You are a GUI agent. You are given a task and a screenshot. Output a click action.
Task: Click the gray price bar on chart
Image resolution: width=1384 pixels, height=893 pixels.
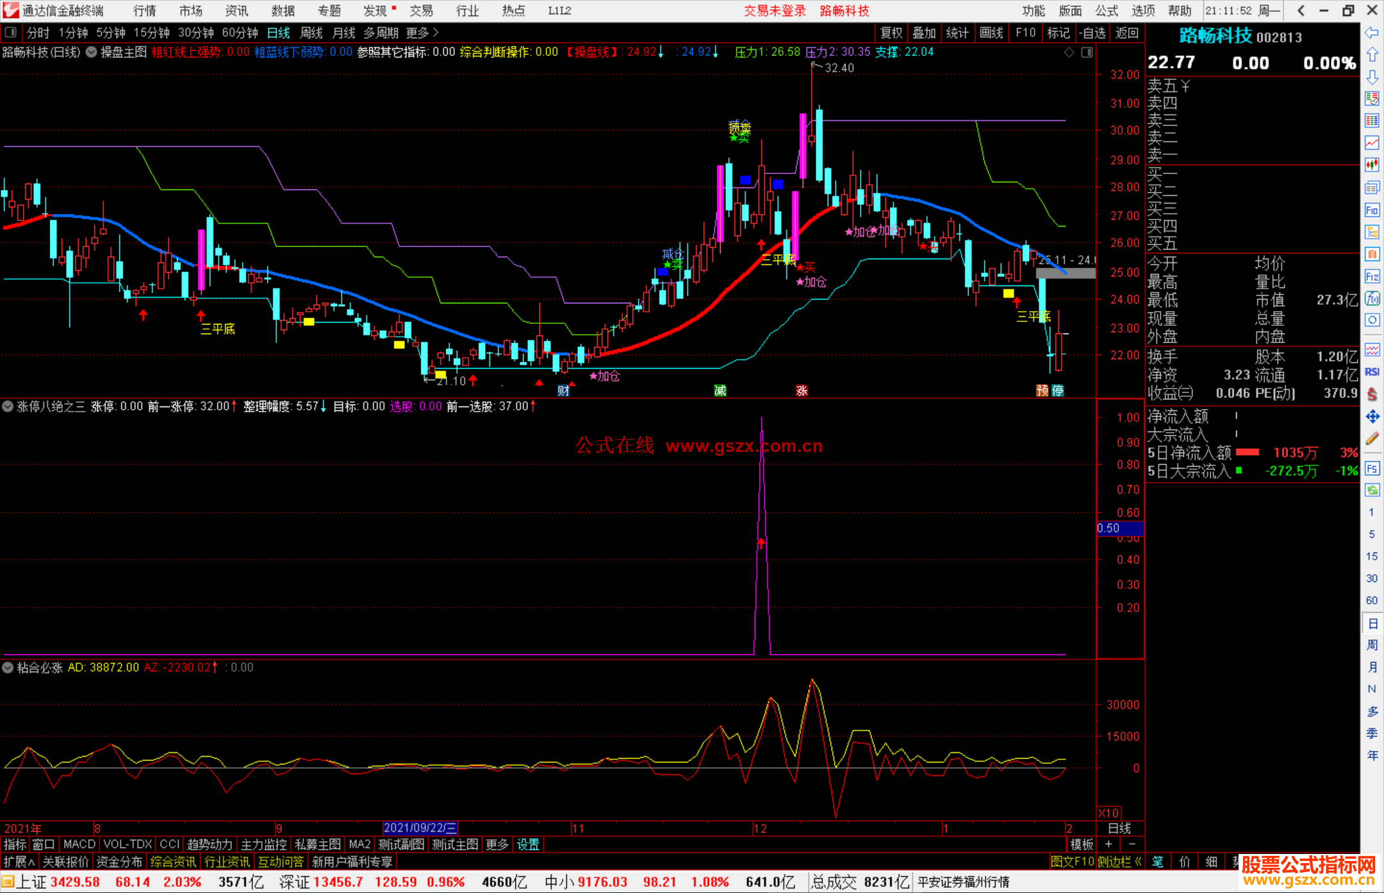click(x=1066, y=273)
